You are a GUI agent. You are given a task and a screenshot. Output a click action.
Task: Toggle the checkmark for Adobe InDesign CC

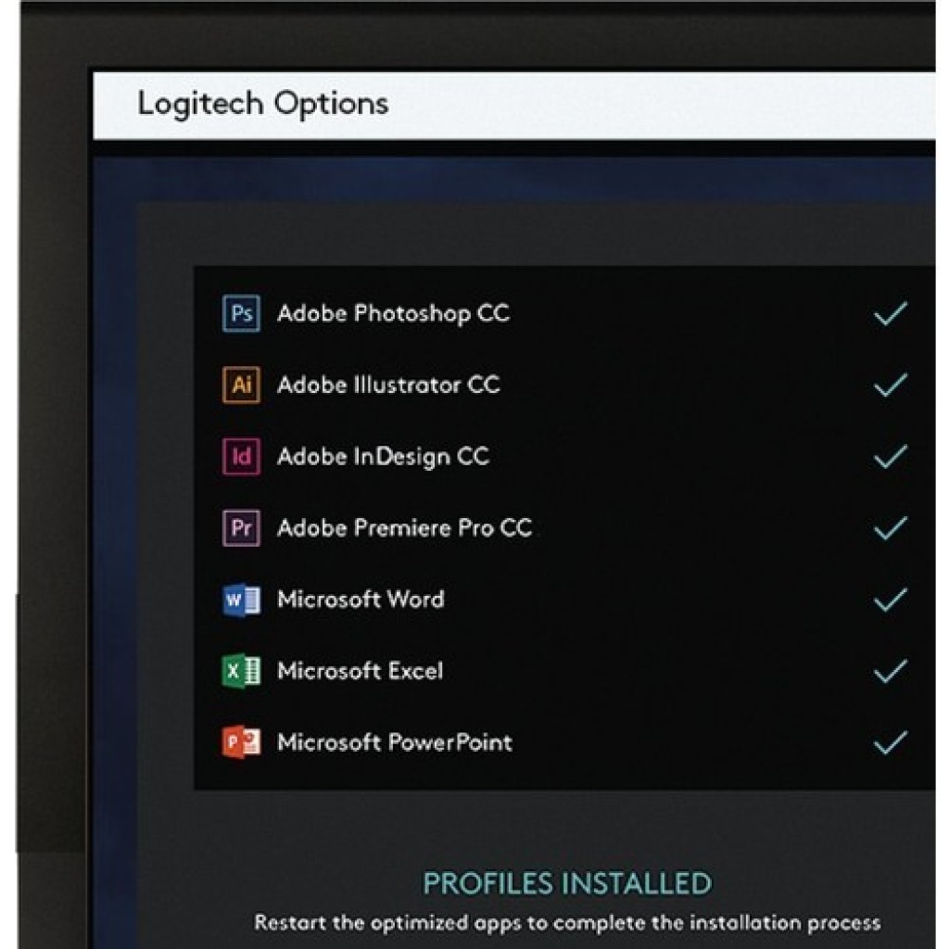[x=891, y=456]
